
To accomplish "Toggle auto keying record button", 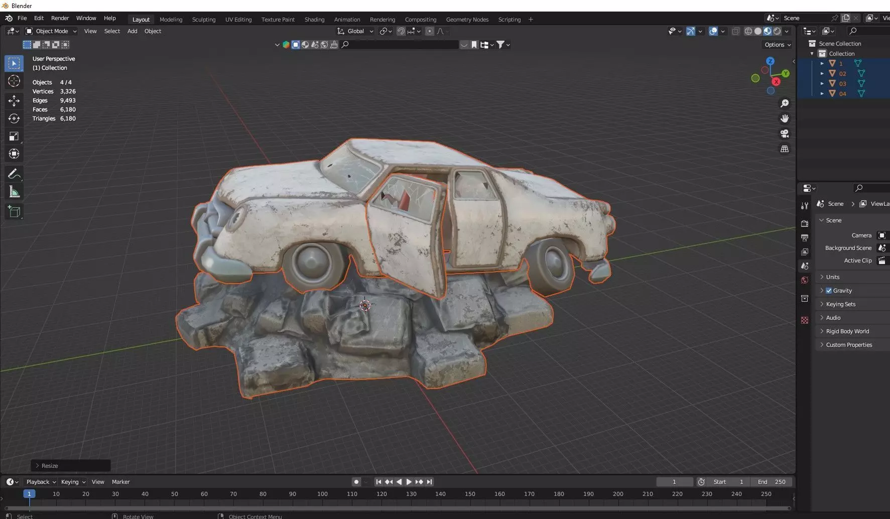I will (356, 482).
